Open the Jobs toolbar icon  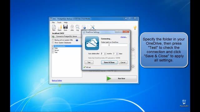tap(72, 28)
